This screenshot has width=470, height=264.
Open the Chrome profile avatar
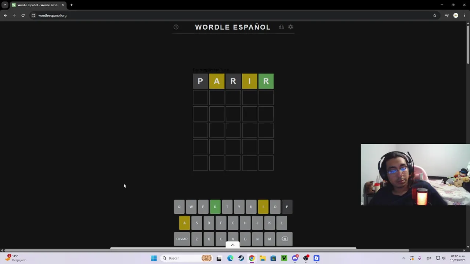point(456,15)
